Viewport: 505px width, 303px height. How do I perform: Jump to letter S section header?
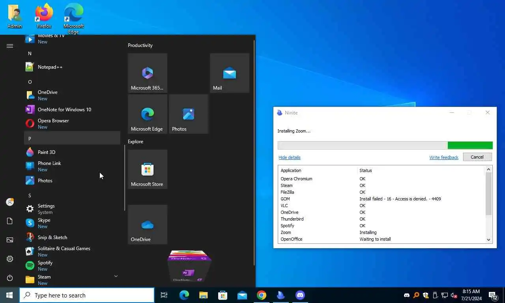click(72, 195)
